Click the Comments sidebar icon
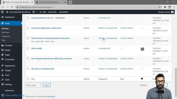The width and height of the screenshot is (177, 99). coord(2,59)
